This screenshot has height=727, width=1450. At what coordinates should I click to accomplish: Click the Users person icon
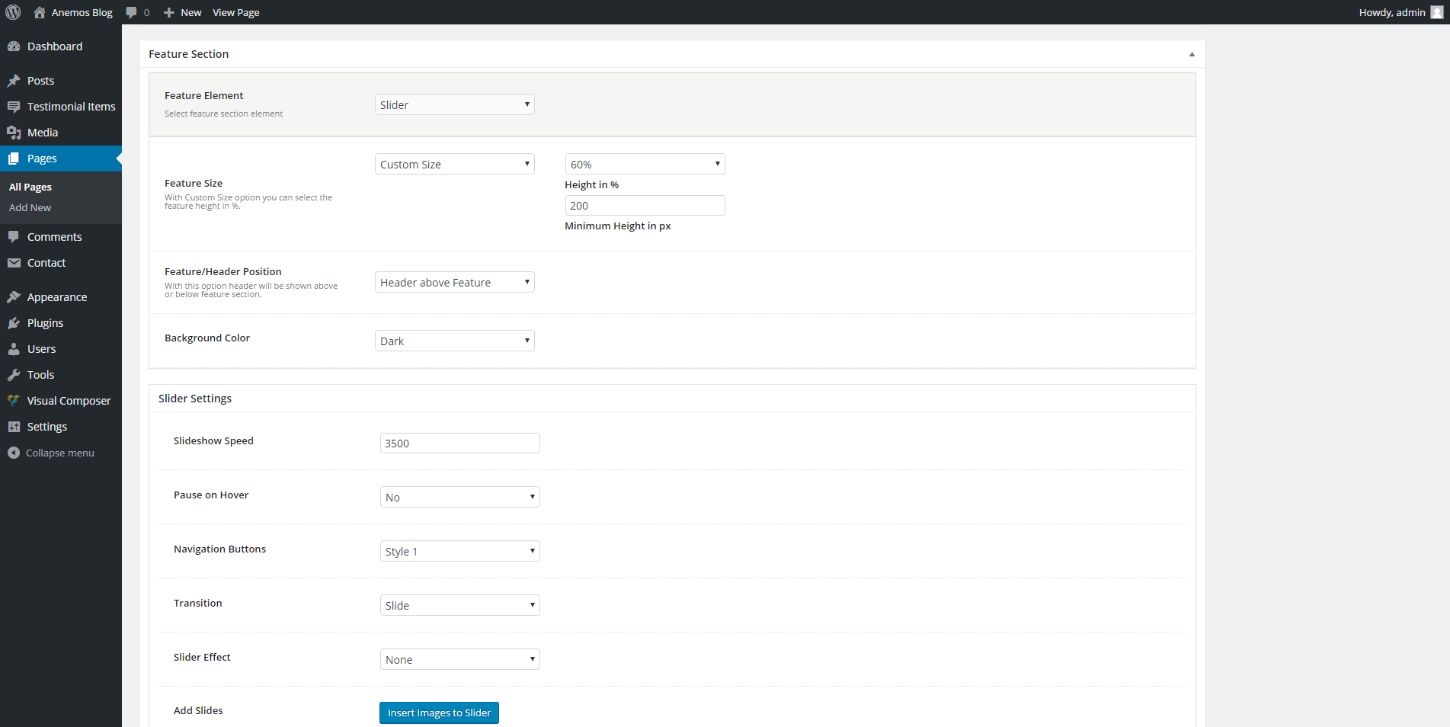pyautogui.click(x=14, y=349)
